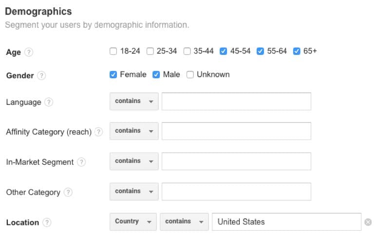
Task: Toggle the Unknown gender checkbox
Action: pos(190,75)
